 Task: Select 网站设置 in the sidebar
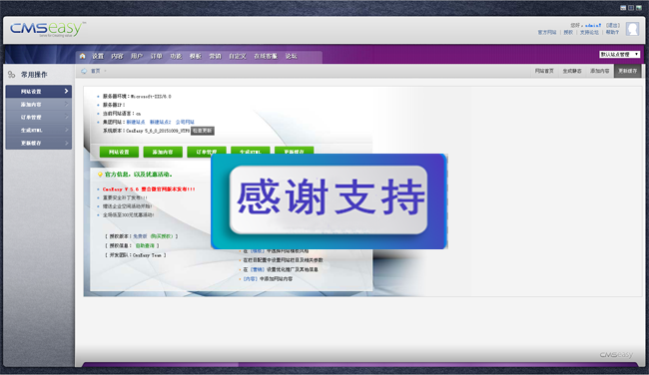click(39, 92)
